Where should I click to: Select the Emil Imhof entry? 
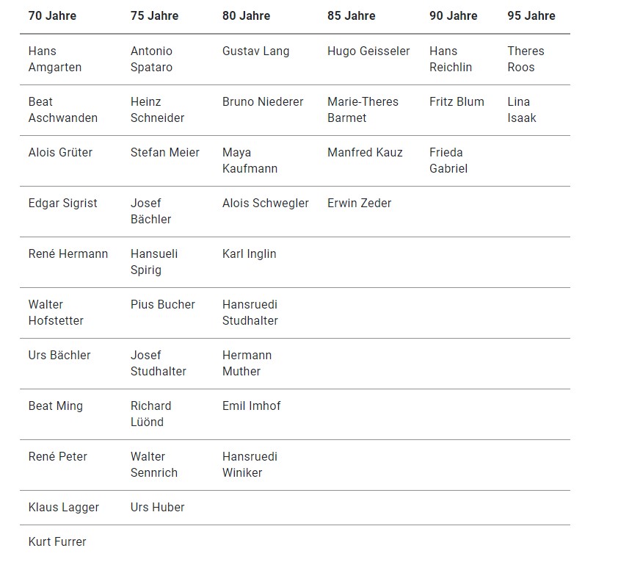(252, 406)
